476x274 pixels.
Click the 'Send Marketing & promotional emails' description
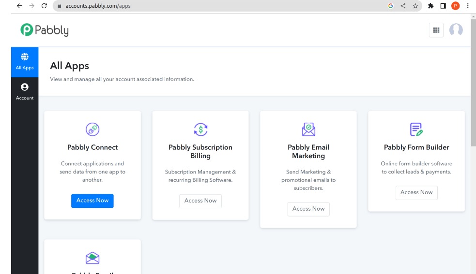308,180
